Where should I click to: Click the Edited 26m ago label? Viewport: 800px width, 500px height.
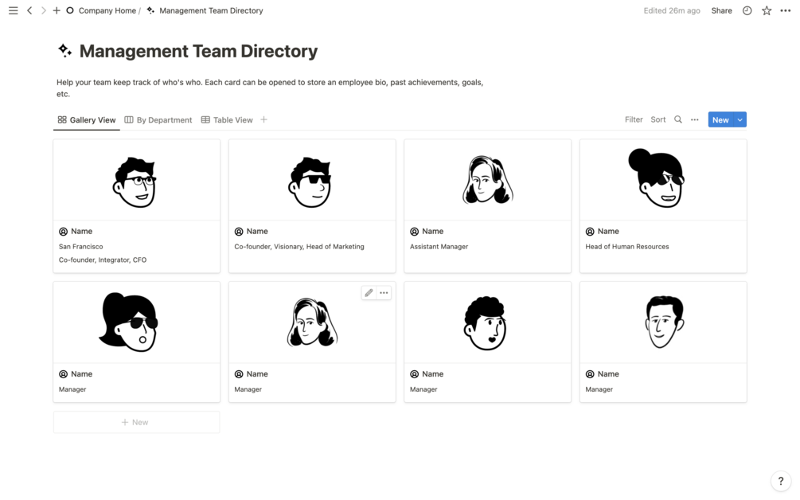[671, 10]
